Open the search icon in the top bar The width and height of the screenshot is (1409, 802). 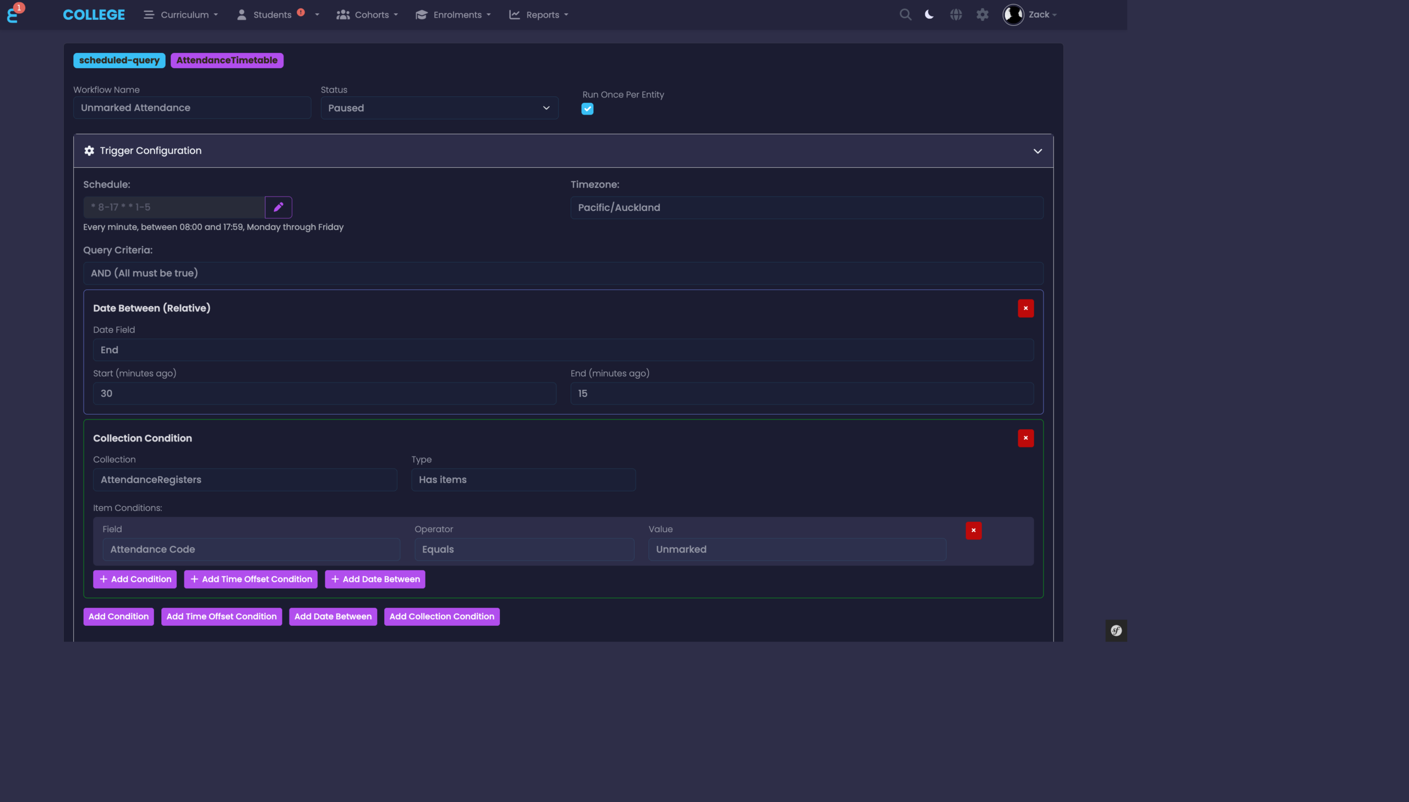pyautogui.click(x=905, y=14)
